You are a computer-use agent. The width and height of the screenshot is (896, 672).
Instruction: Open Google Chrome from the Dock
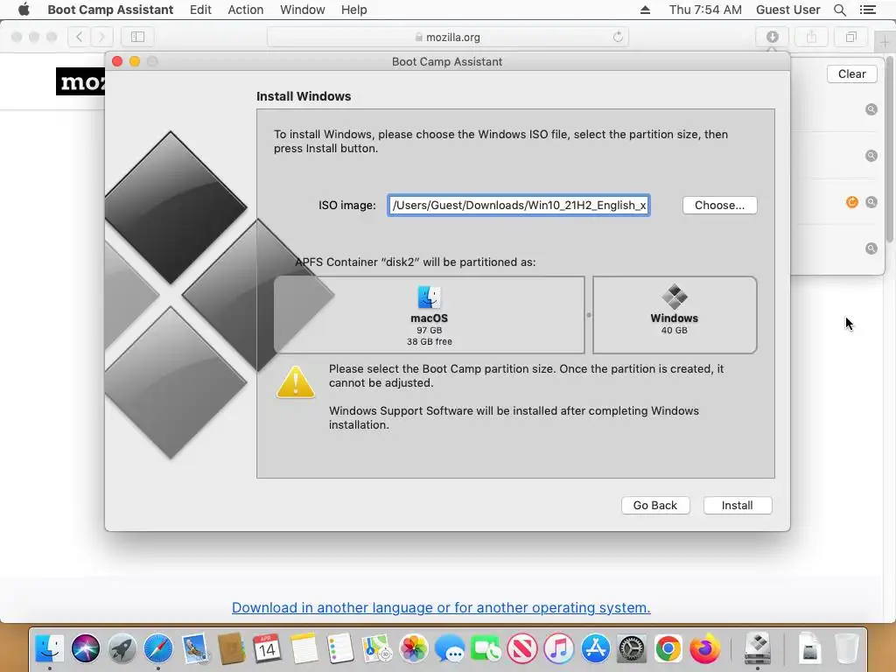point(668,648)
